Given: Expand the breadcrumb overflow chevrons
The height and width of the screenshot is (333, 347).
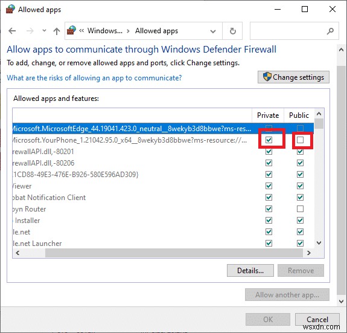Looking at the screenshot, I should 81,31.
